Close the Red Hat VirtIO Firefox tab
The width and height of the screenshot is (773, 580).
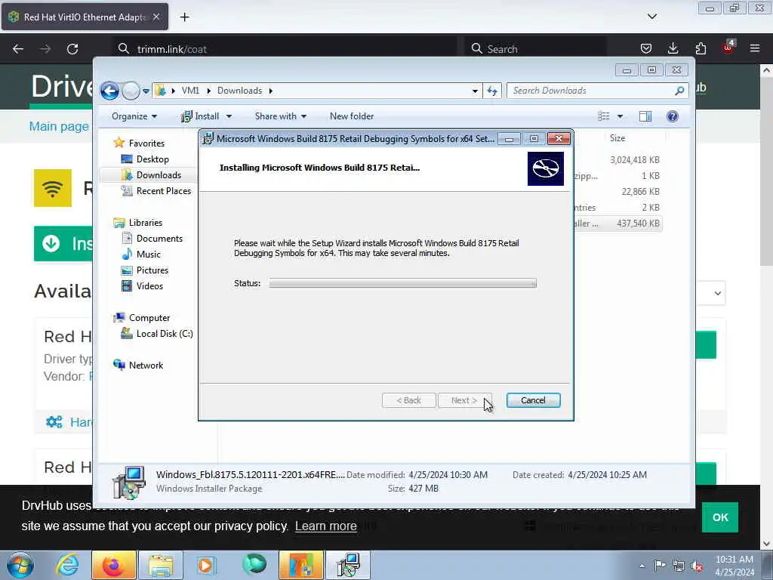click(156, 17)
